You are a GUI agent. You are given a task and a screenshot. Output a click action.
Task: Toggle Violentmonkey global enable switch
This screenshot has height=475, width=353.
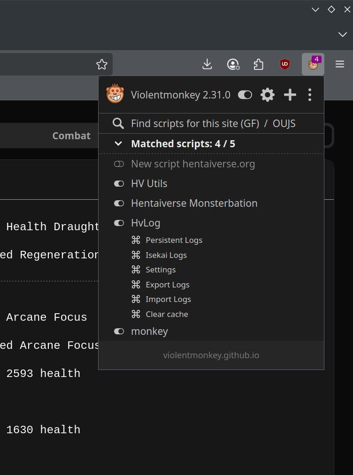coord(245,95)
